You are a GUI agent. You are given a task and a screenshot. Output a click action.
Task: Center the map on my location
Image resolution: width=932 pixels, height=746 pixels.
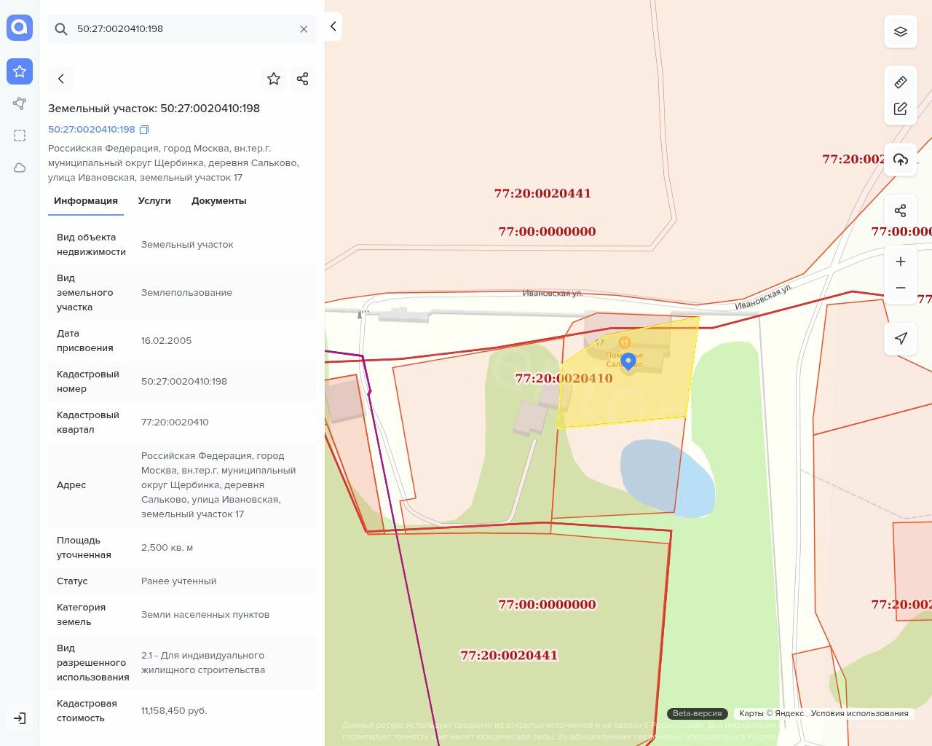[x=900, y=338]
